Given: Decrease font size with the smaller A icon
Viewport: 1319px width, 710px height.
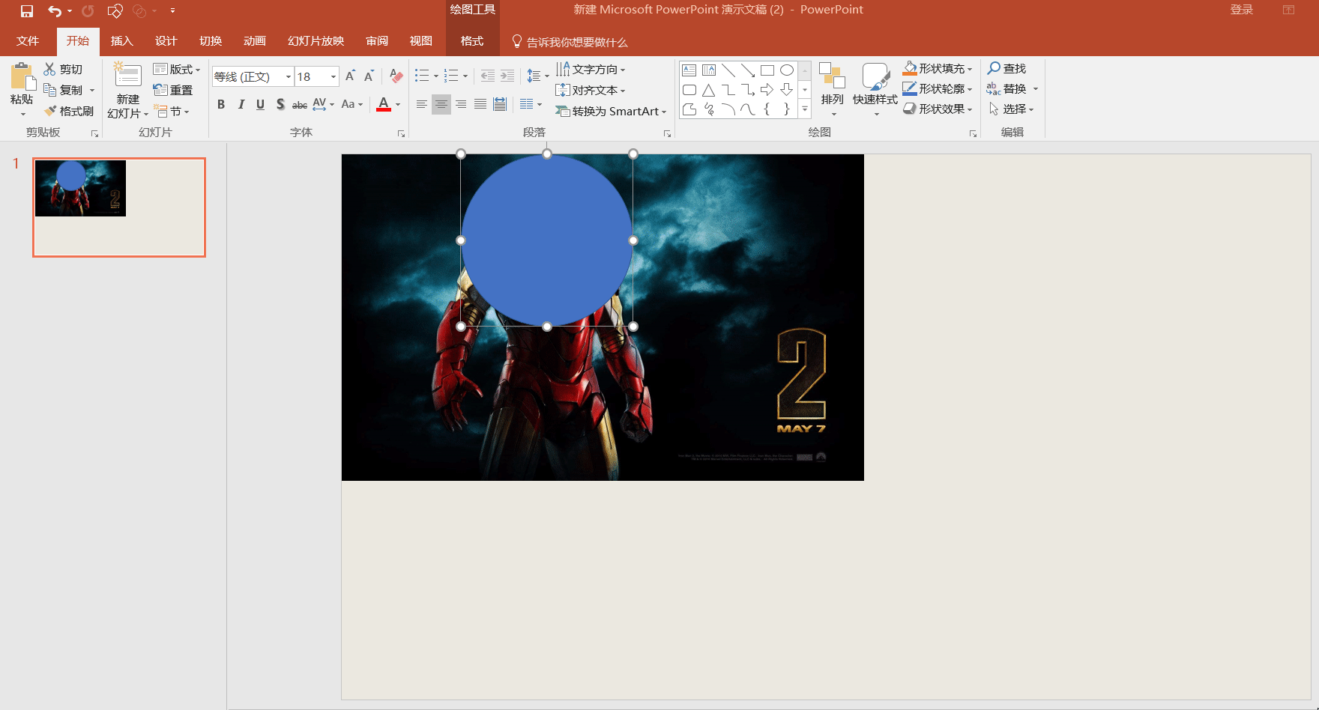Looking at the screenshot, I should pos(369,76).
